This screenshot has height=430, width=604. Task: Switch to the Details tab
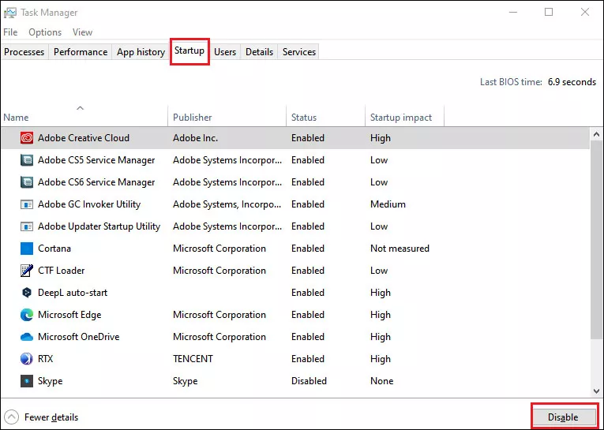pyautogui.click(x=259, y=52)
